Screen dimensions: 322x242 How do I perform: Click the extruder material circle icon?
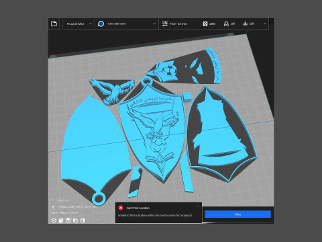[101, 24]
